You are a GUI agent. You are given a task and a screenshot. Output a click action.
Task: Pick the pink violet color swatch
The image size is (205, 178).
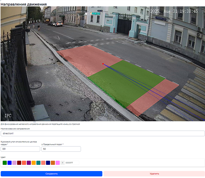(58, 163)
